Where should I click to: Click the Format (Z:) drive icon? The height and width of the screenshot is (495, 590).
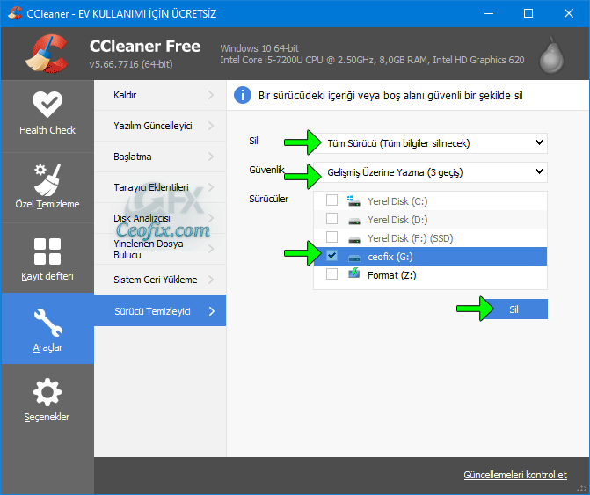click(354, 273)
